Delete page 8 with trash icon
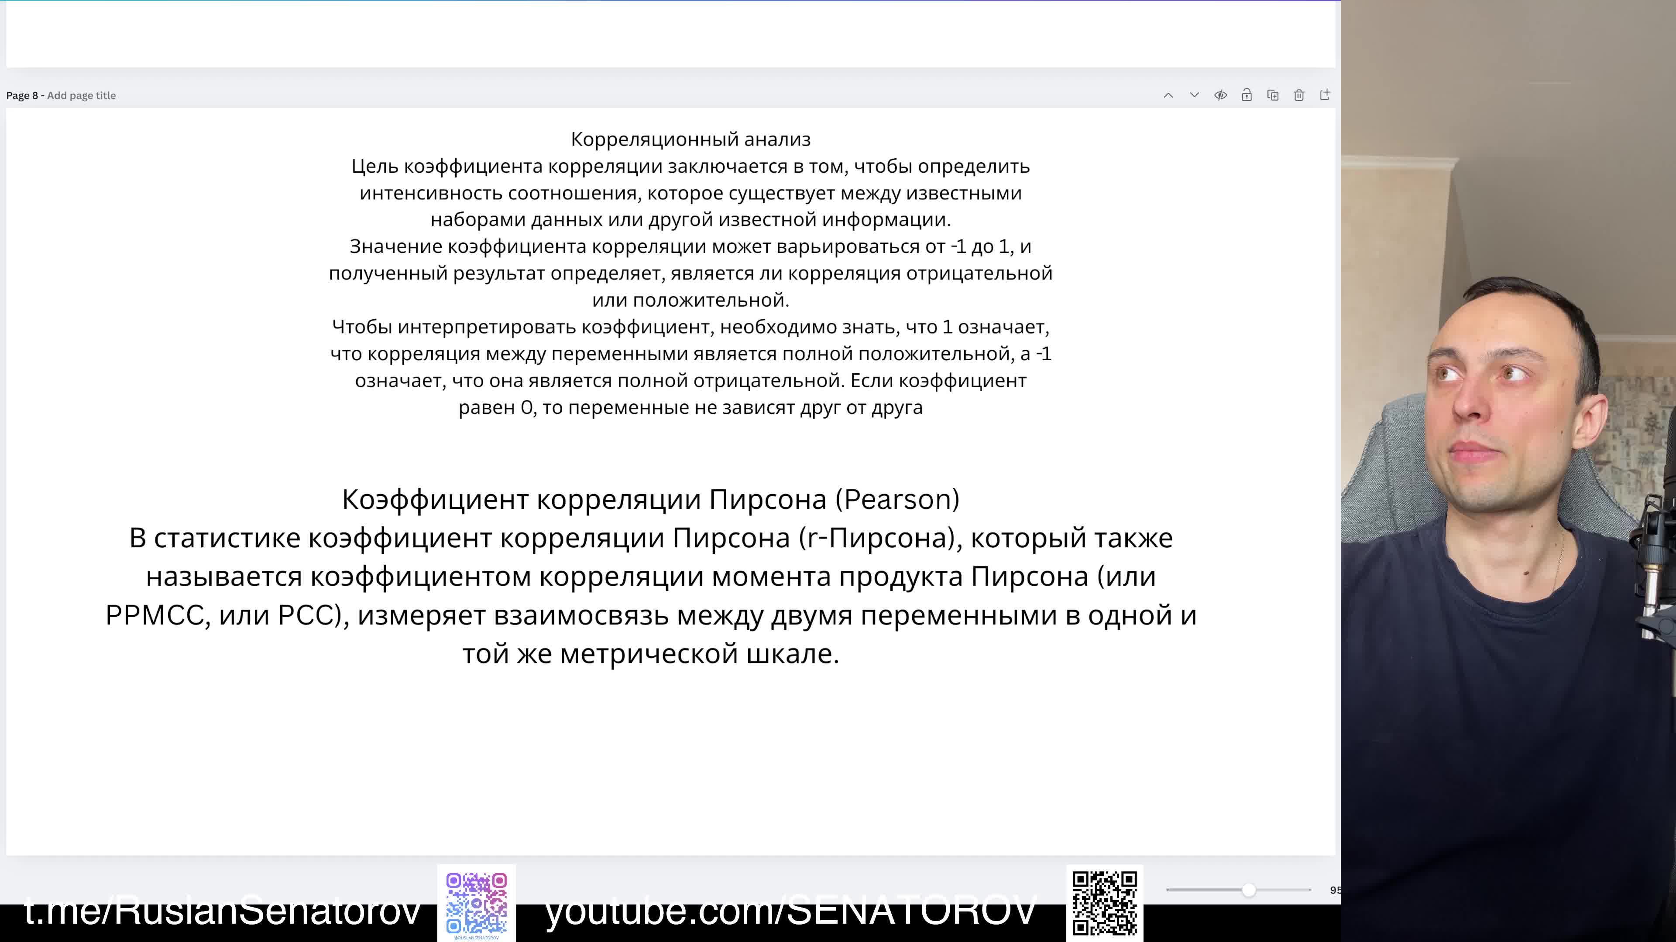1676x942 pixels. (1298, 96)
